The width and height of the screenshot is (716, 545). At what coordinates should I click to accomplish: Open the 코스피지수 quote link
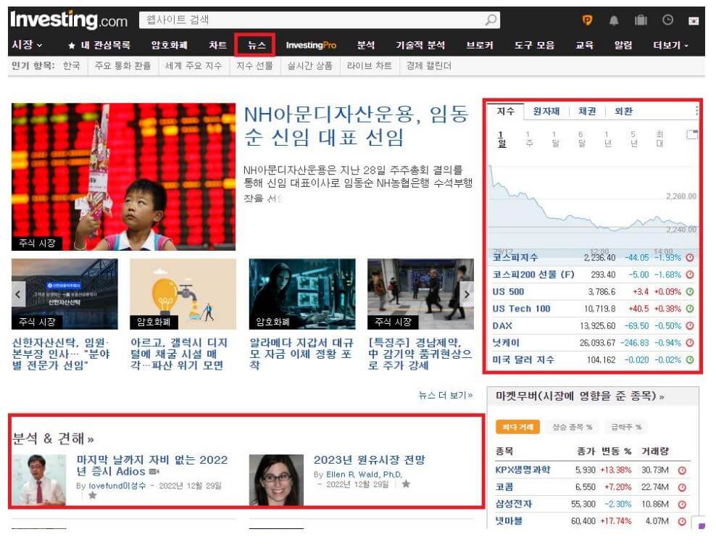point(515,258)
